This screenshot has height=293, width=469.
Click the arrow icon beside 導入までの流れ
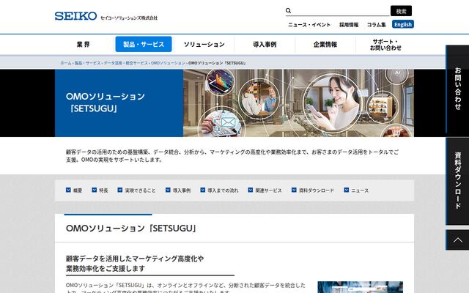coord(203,190)
